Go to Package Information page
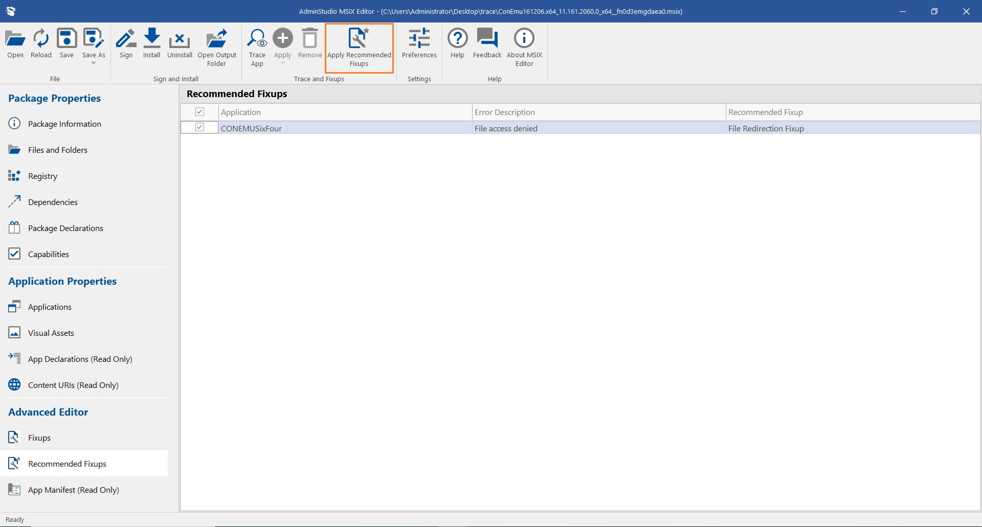This screenshot has height=527, width=982. 64,124
